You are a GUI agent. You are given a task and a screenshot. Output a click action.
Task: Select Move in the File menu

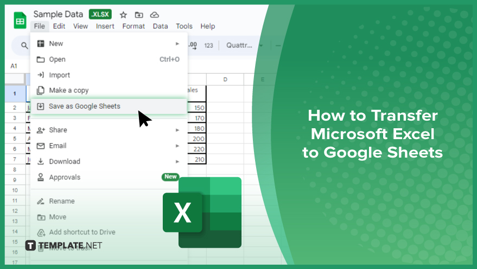pos(109,217)
